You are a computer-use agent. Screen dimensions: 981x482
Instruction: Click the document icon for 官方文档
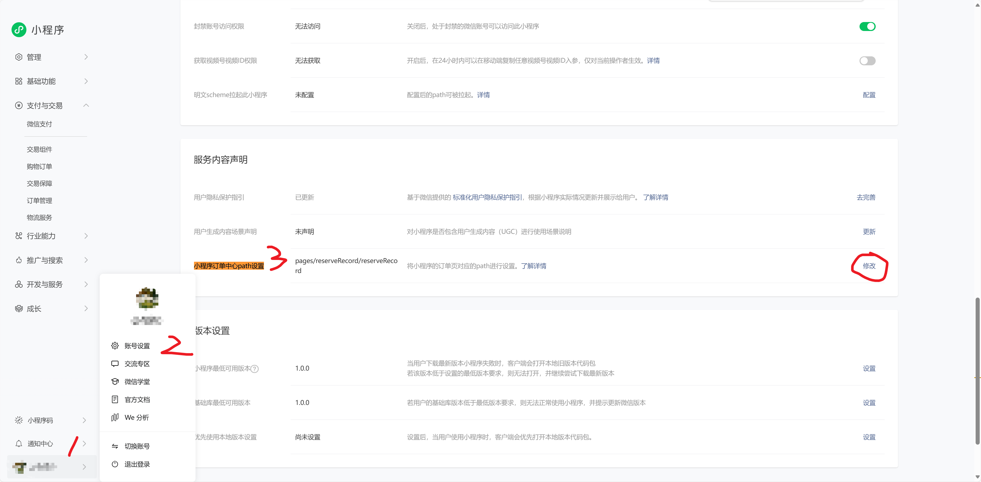(x=115, y=399)
